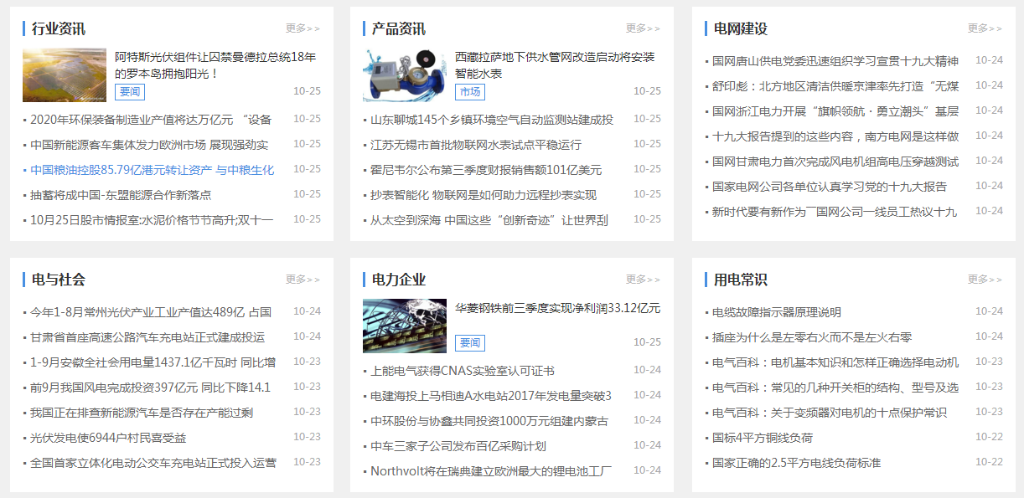
Task: Open 国家电网公司各单位认真学习 article
Action: tap(829, 187)
